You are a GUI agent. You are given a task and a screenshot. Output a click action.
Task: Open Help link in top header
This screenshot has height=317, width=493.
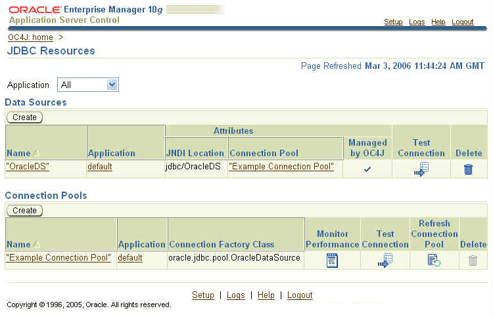coord(438,22)
